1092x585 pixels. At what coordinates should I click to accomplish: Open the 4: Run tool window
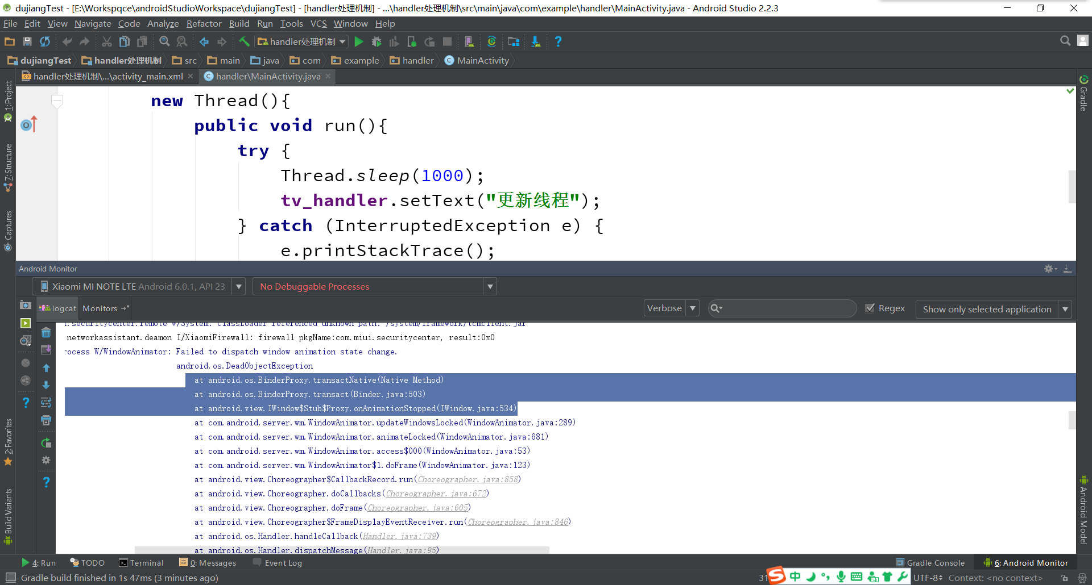click(x=39, y=563)
